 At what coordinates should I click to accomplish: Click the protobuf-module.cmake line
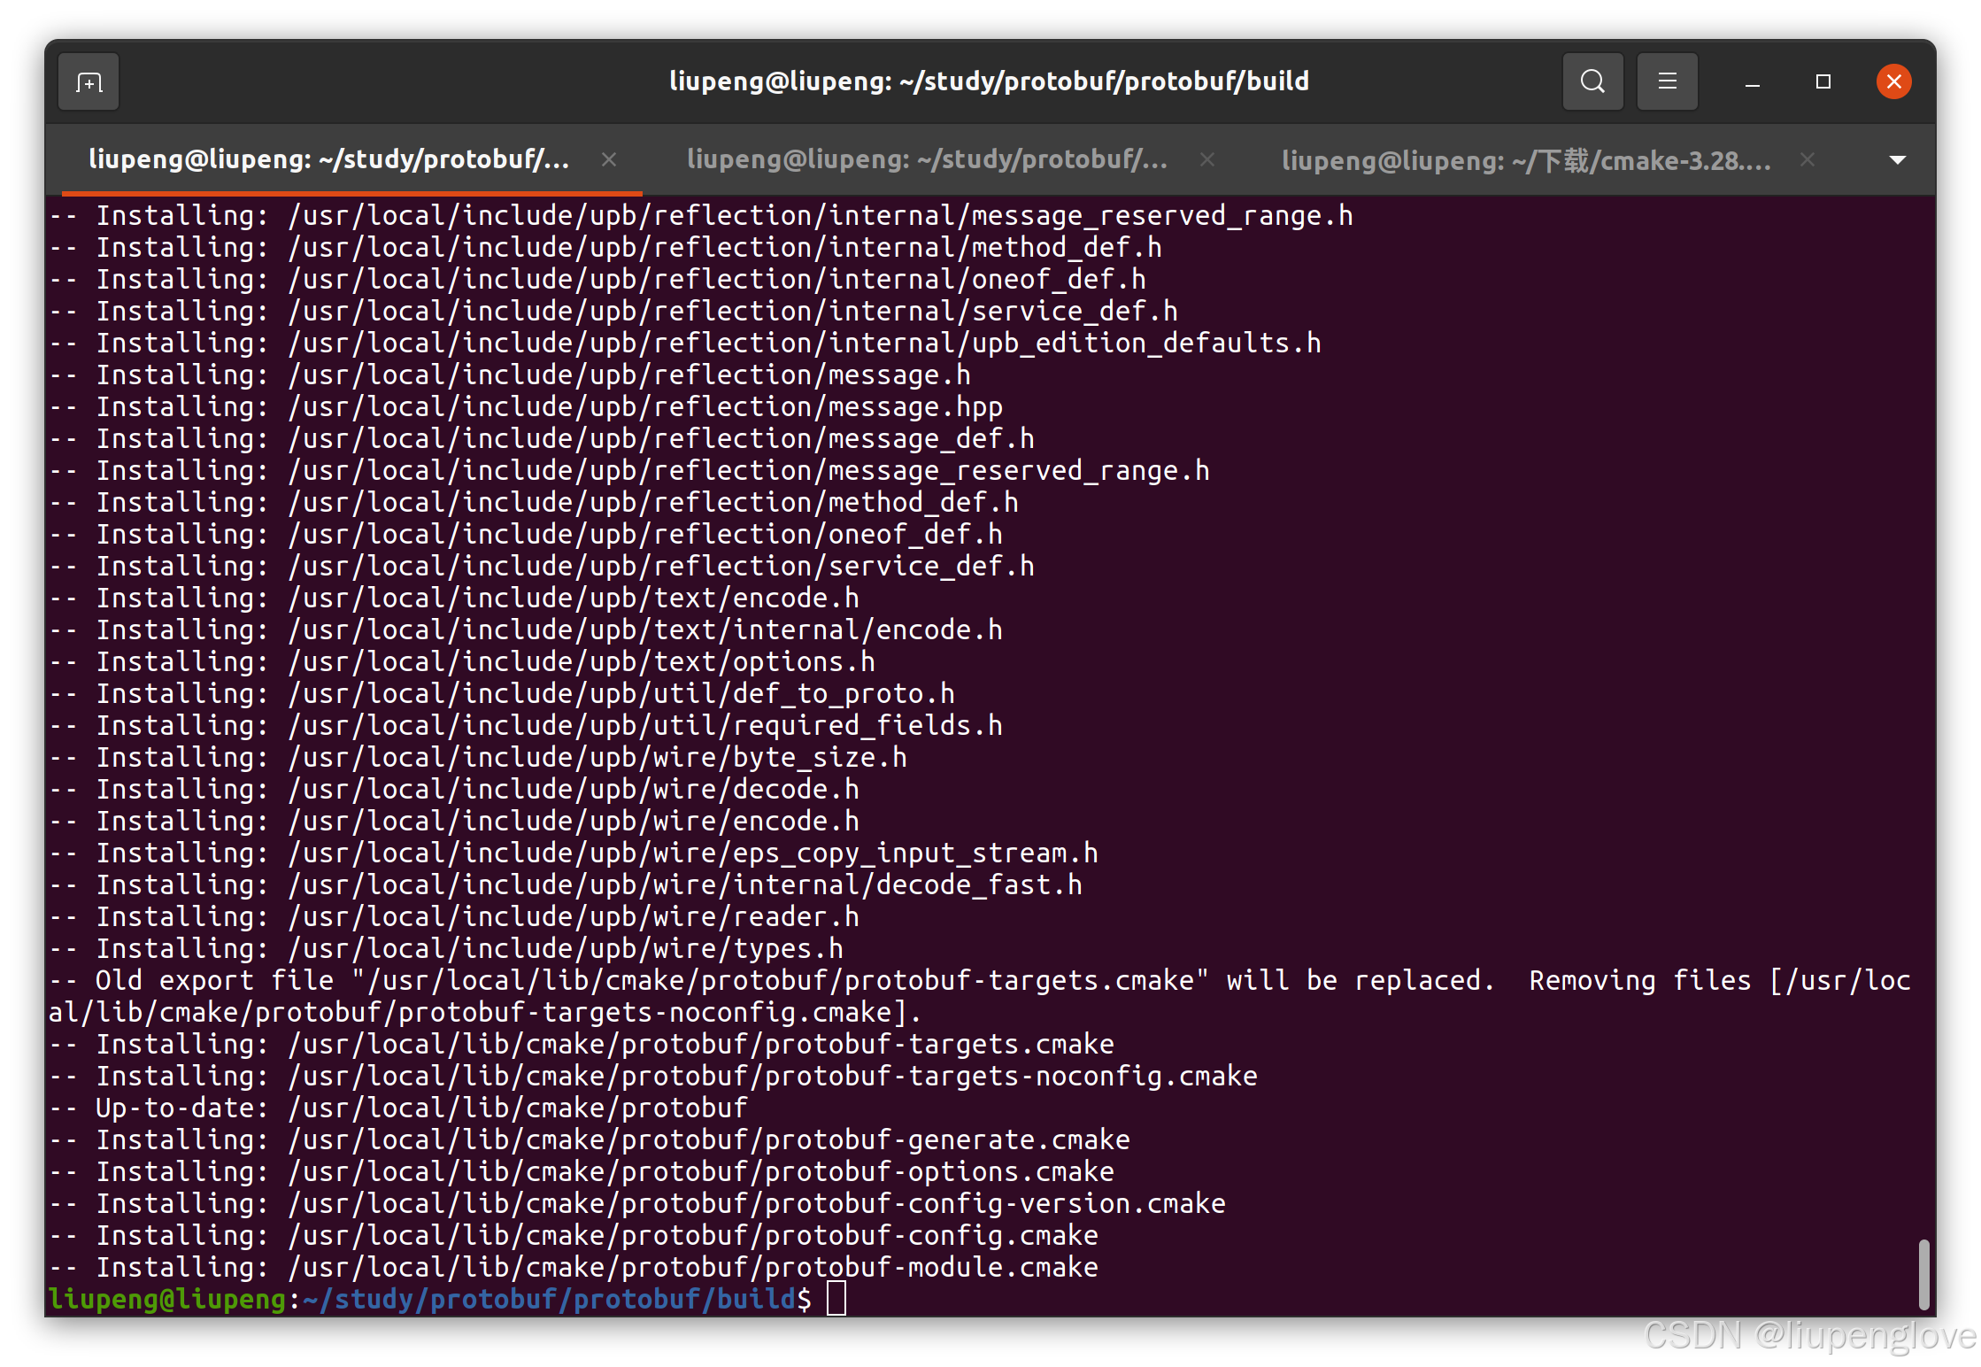[x=574, y=1267]
